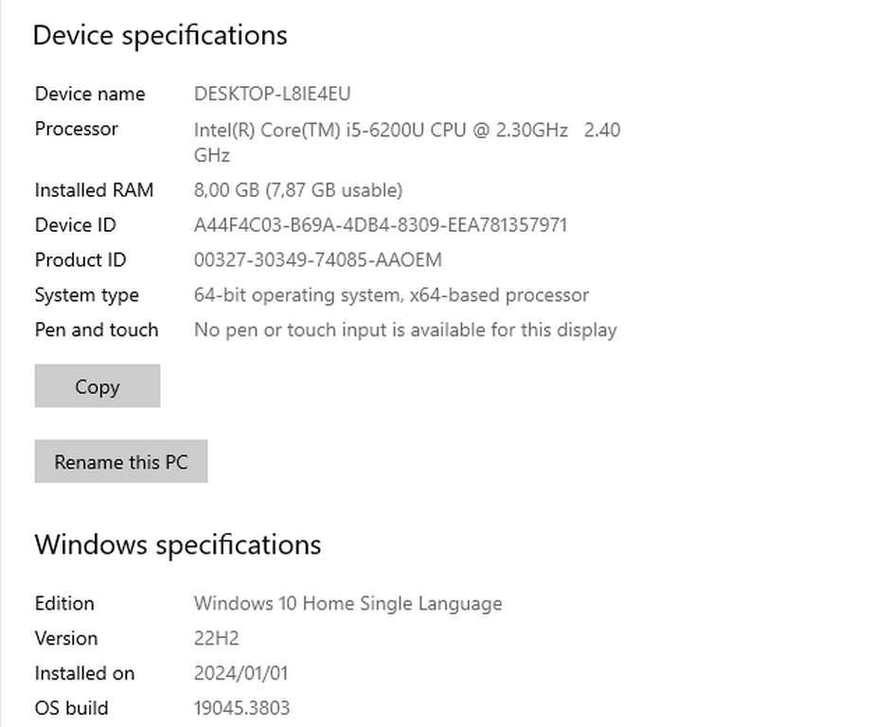Select the Edition value Windows 10 Home

[x=348, y=603]
